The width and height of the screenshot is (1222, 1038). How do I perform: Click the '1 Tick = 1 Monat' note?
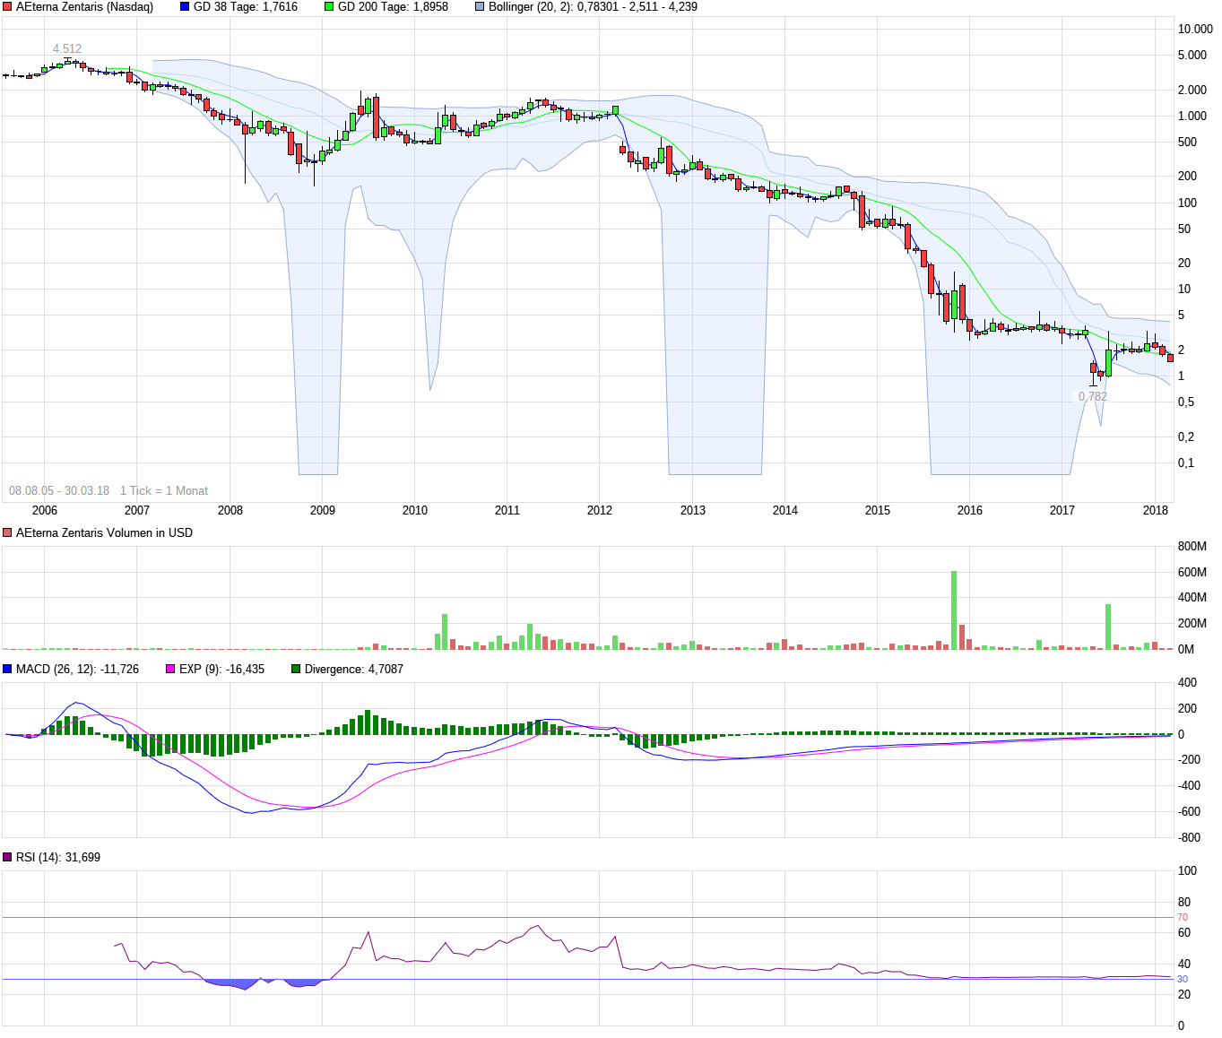point(164,490)
